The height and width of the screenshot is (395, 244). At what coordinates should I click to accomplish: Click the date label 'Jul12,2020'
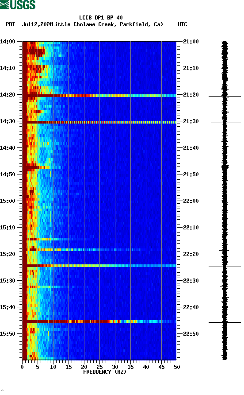(x=37, y=24)
